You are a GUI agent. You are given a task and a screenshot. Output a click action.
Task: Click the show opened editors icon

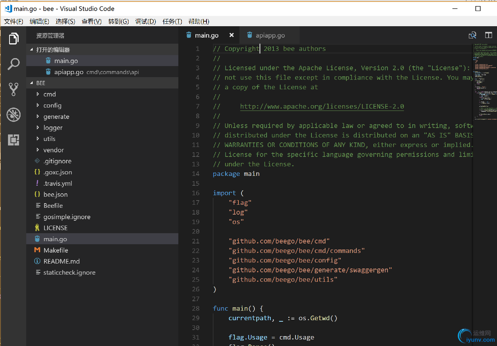click(x=472, y=35)
